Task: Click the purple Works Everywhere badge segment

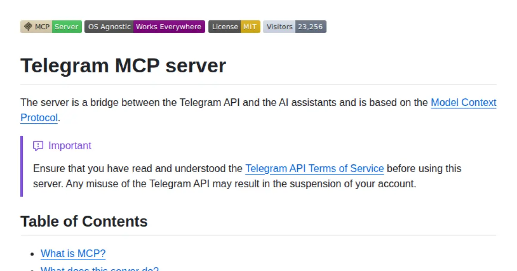Action: pyautogui.click(x=168, y=26)
